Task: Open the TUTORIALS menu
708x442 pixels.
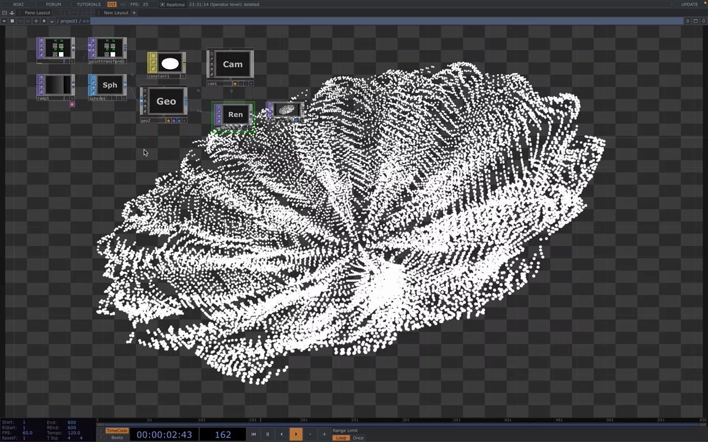Action: point(88,4)
